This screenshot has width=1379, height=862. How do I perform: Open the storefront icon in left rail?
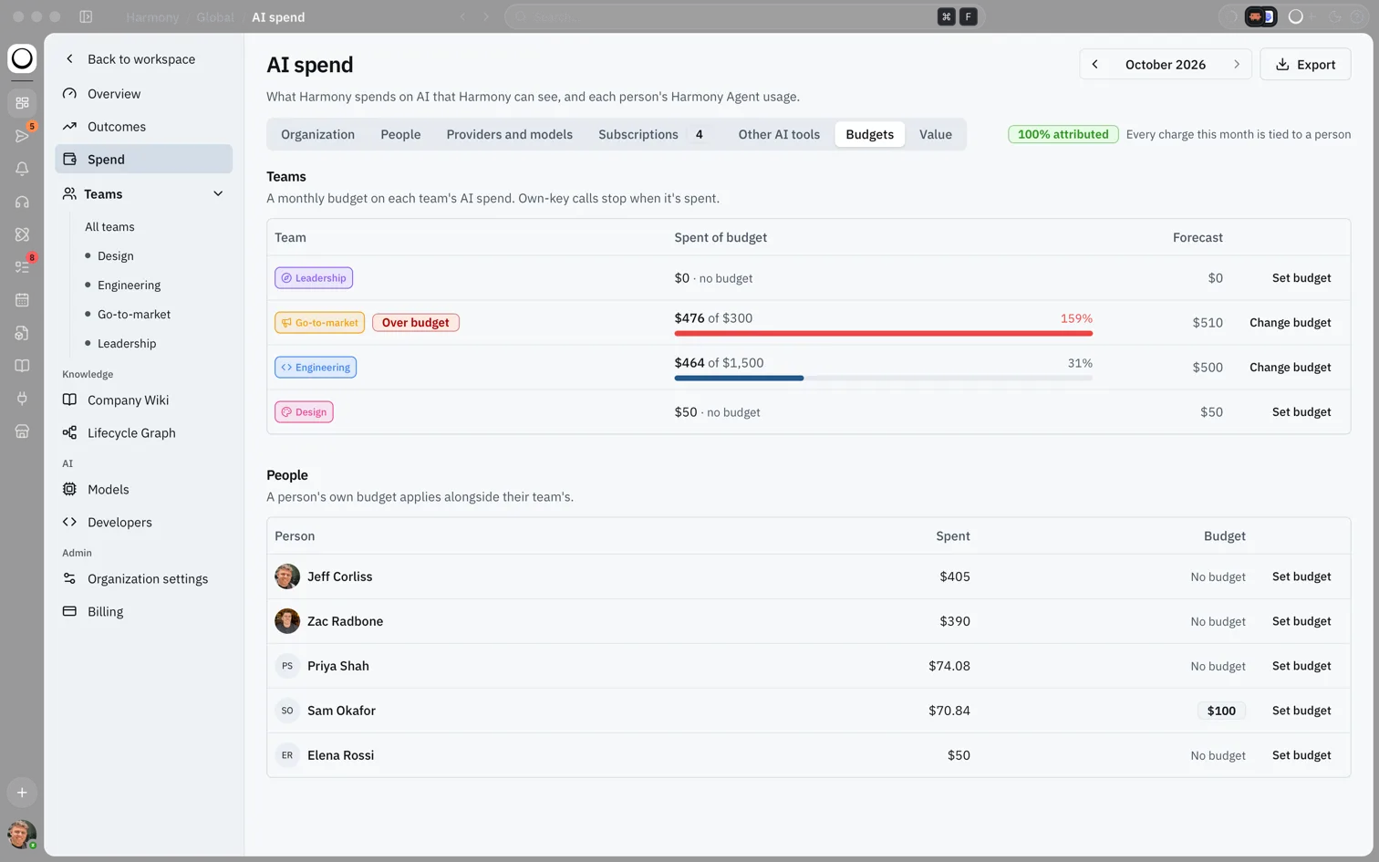[22, 431]
